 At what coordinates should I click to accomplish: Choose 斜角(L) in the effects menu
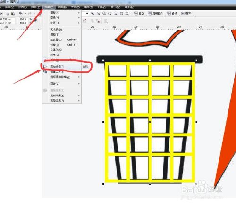click(62, 55)
